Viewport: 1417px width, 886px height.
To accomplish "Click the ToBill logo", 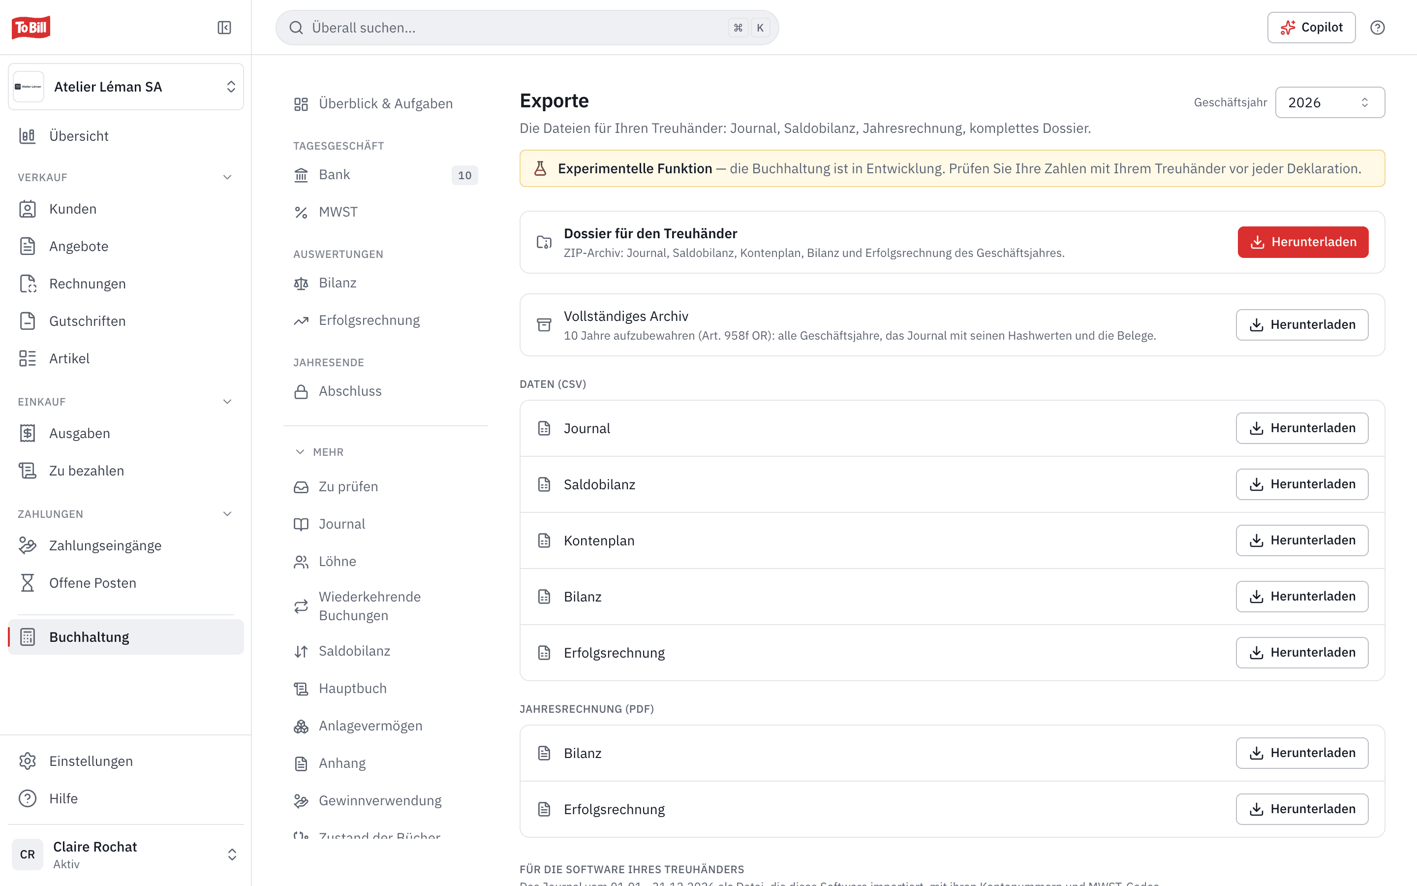I will tap(31, 28).
